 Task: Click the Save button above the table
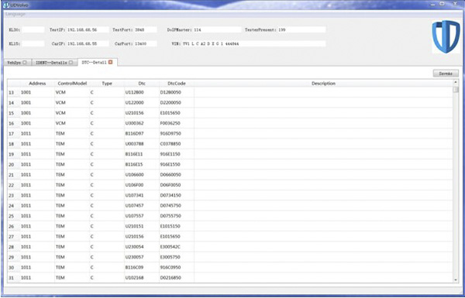446,74
